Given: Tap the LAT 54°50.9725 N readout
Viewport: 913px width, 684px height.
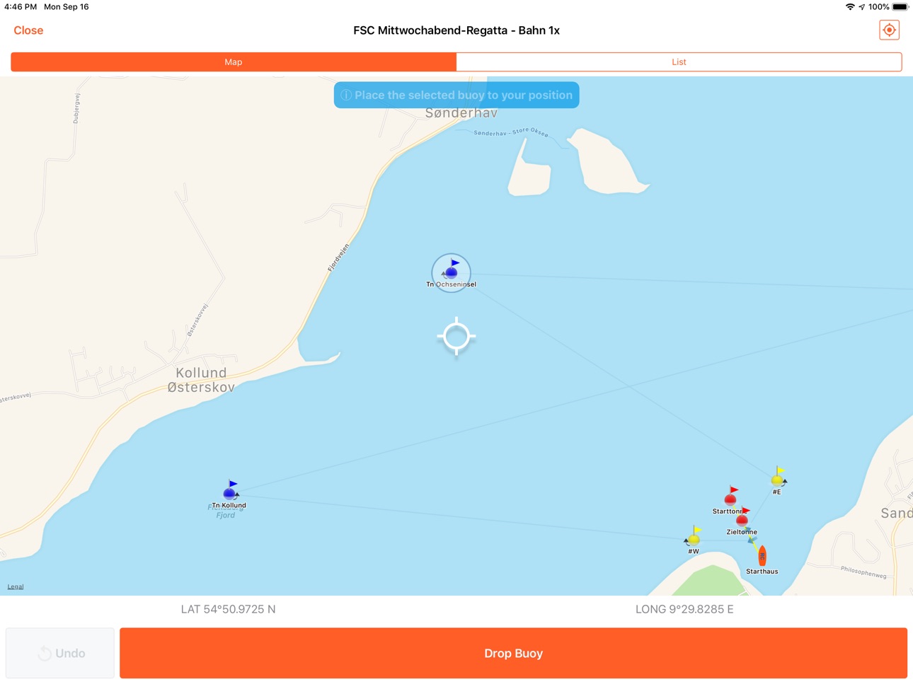Looking at the screenshot, I should pyautogui.click(x=228, y=609).
